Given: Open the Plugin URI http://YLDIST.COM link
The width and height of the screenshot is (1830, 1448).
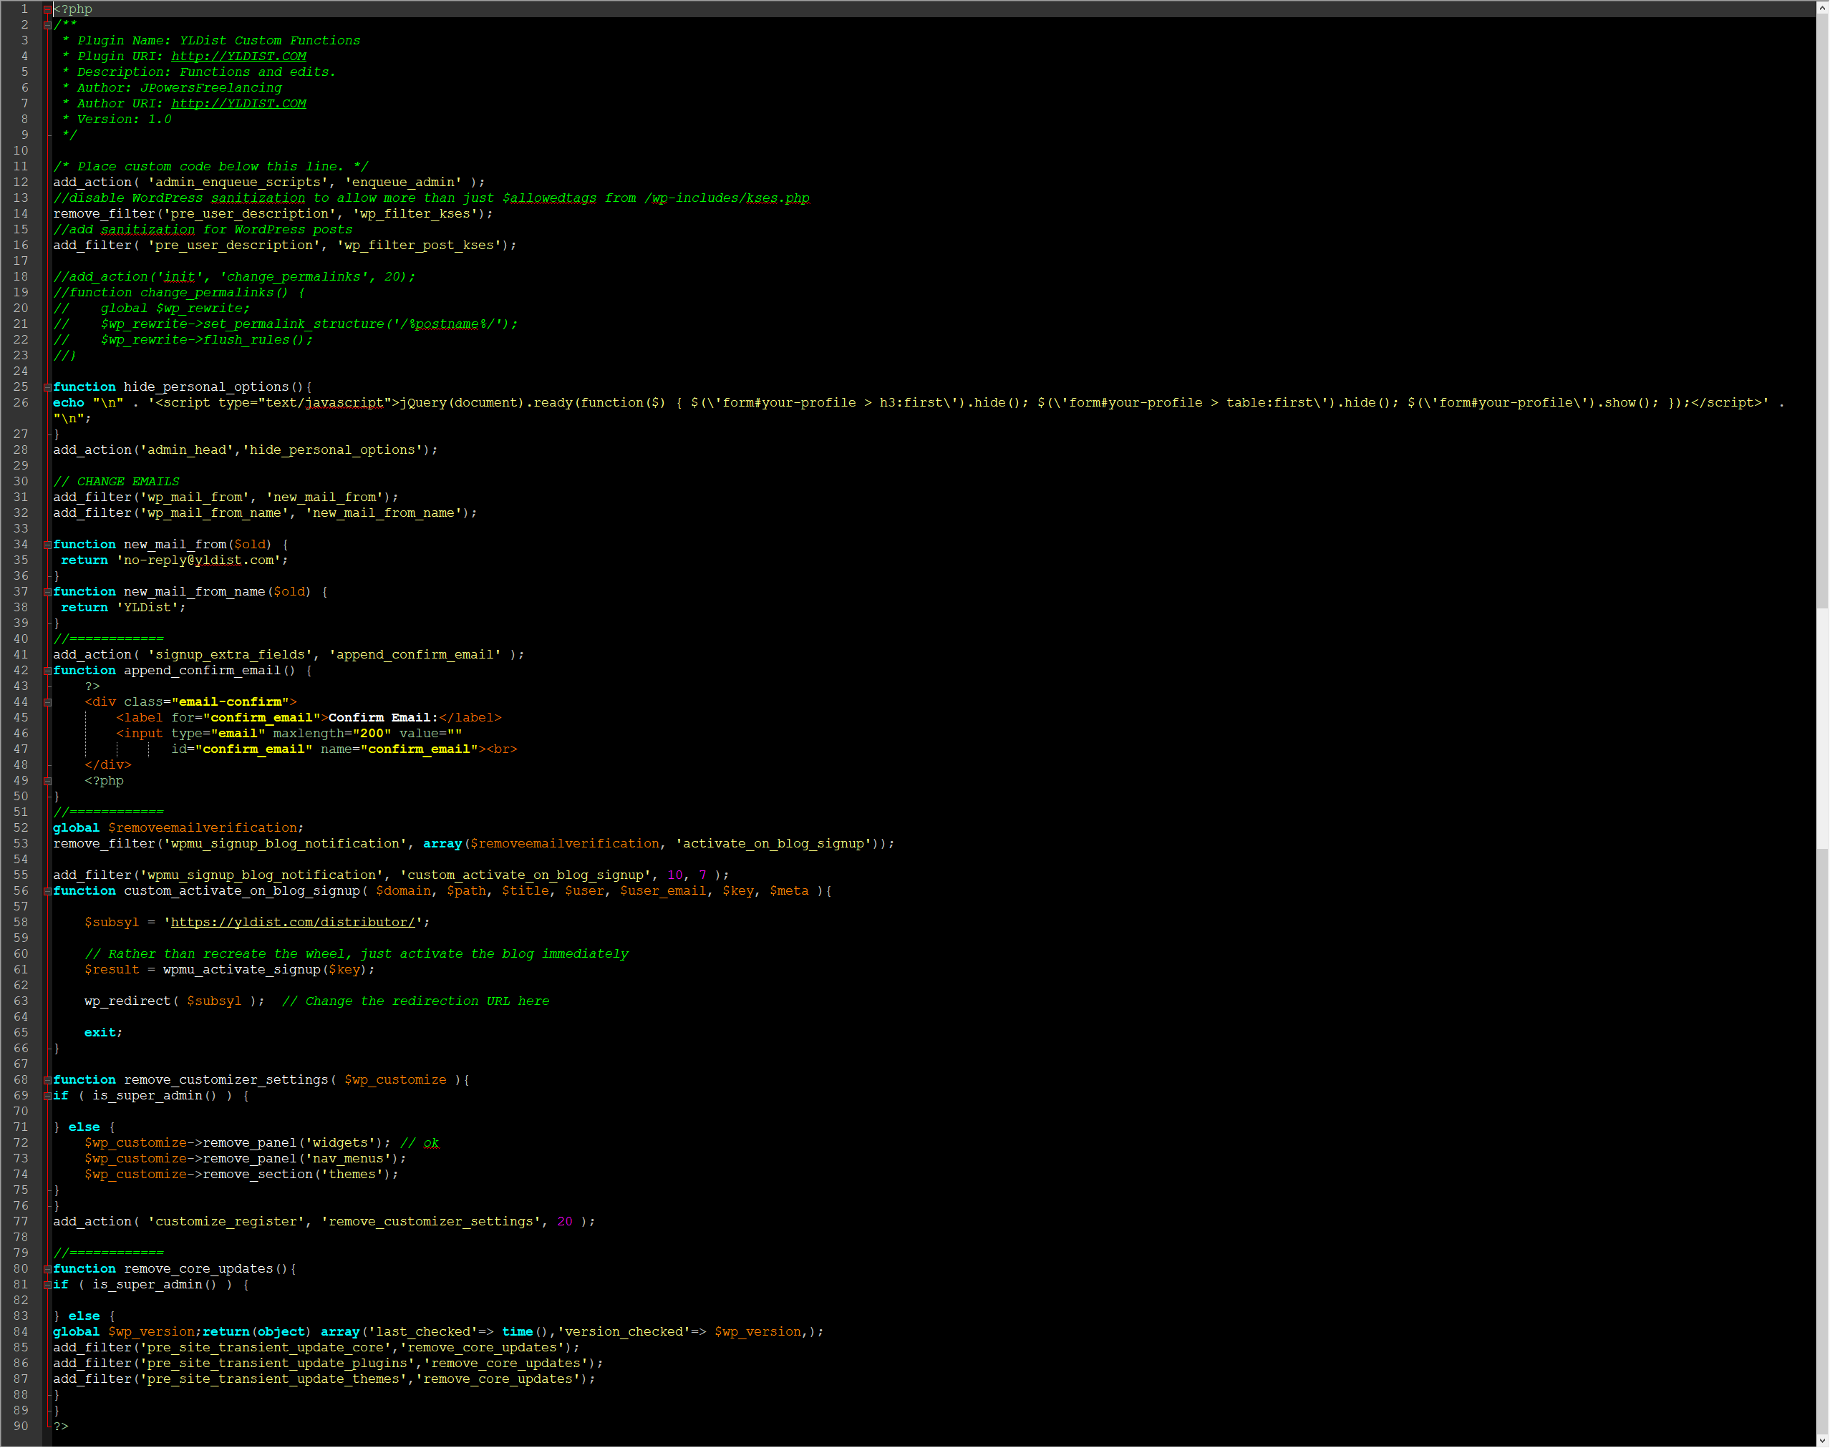Looking at the screenshot, I should [238, 57].
